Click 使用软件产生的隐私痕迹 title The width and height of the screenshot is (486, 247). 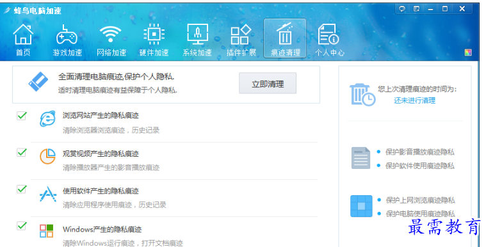point(101,191)
